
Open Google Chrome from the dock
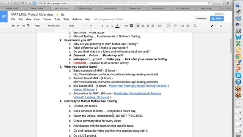coord(238,56)
